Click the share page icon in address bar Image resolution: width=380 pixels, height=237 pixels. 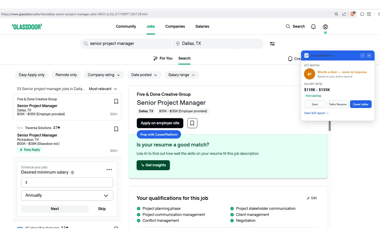click(344, 14)
